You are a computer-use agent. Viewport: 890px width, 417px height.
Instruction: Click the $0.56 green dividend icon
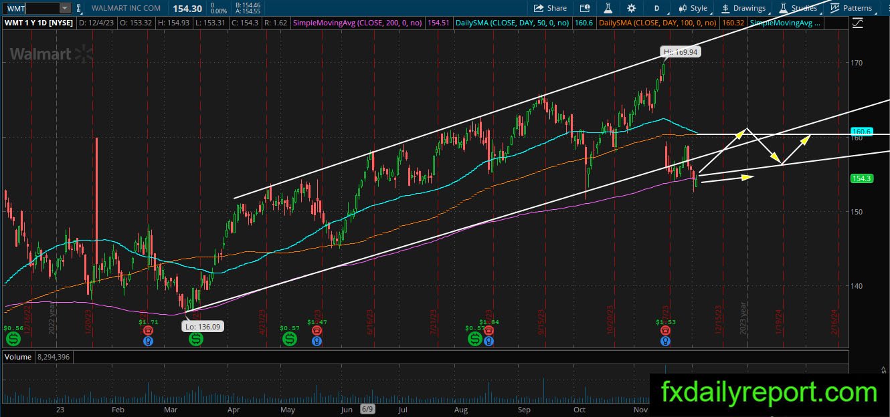point(13,339)
